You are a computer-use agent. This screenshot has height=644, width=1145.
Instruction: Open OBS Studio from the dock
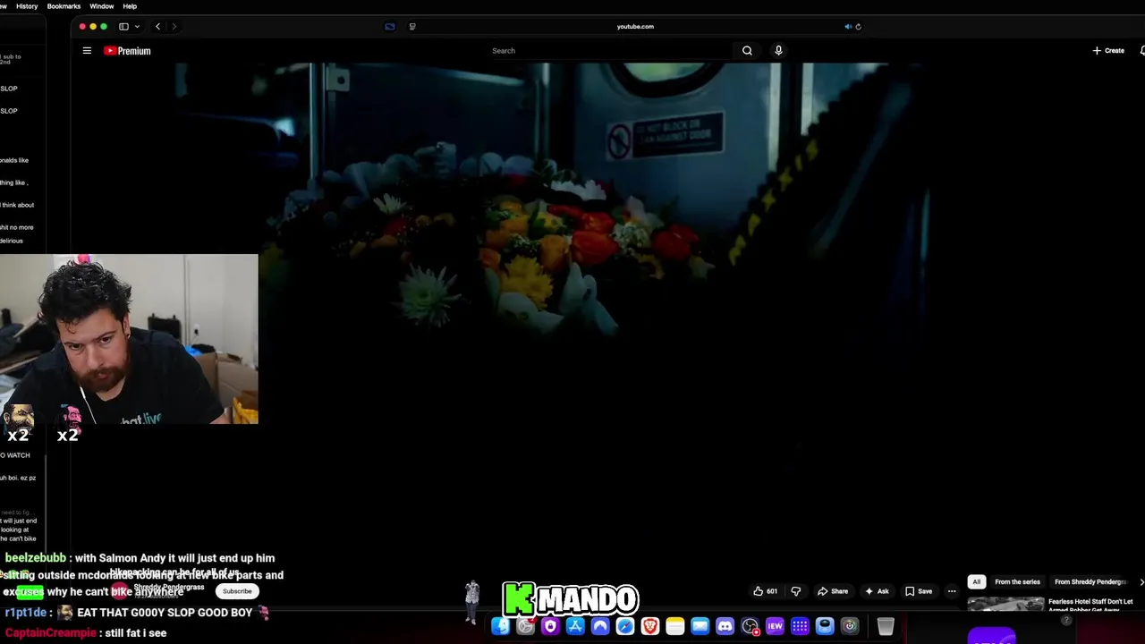(751, 626)
